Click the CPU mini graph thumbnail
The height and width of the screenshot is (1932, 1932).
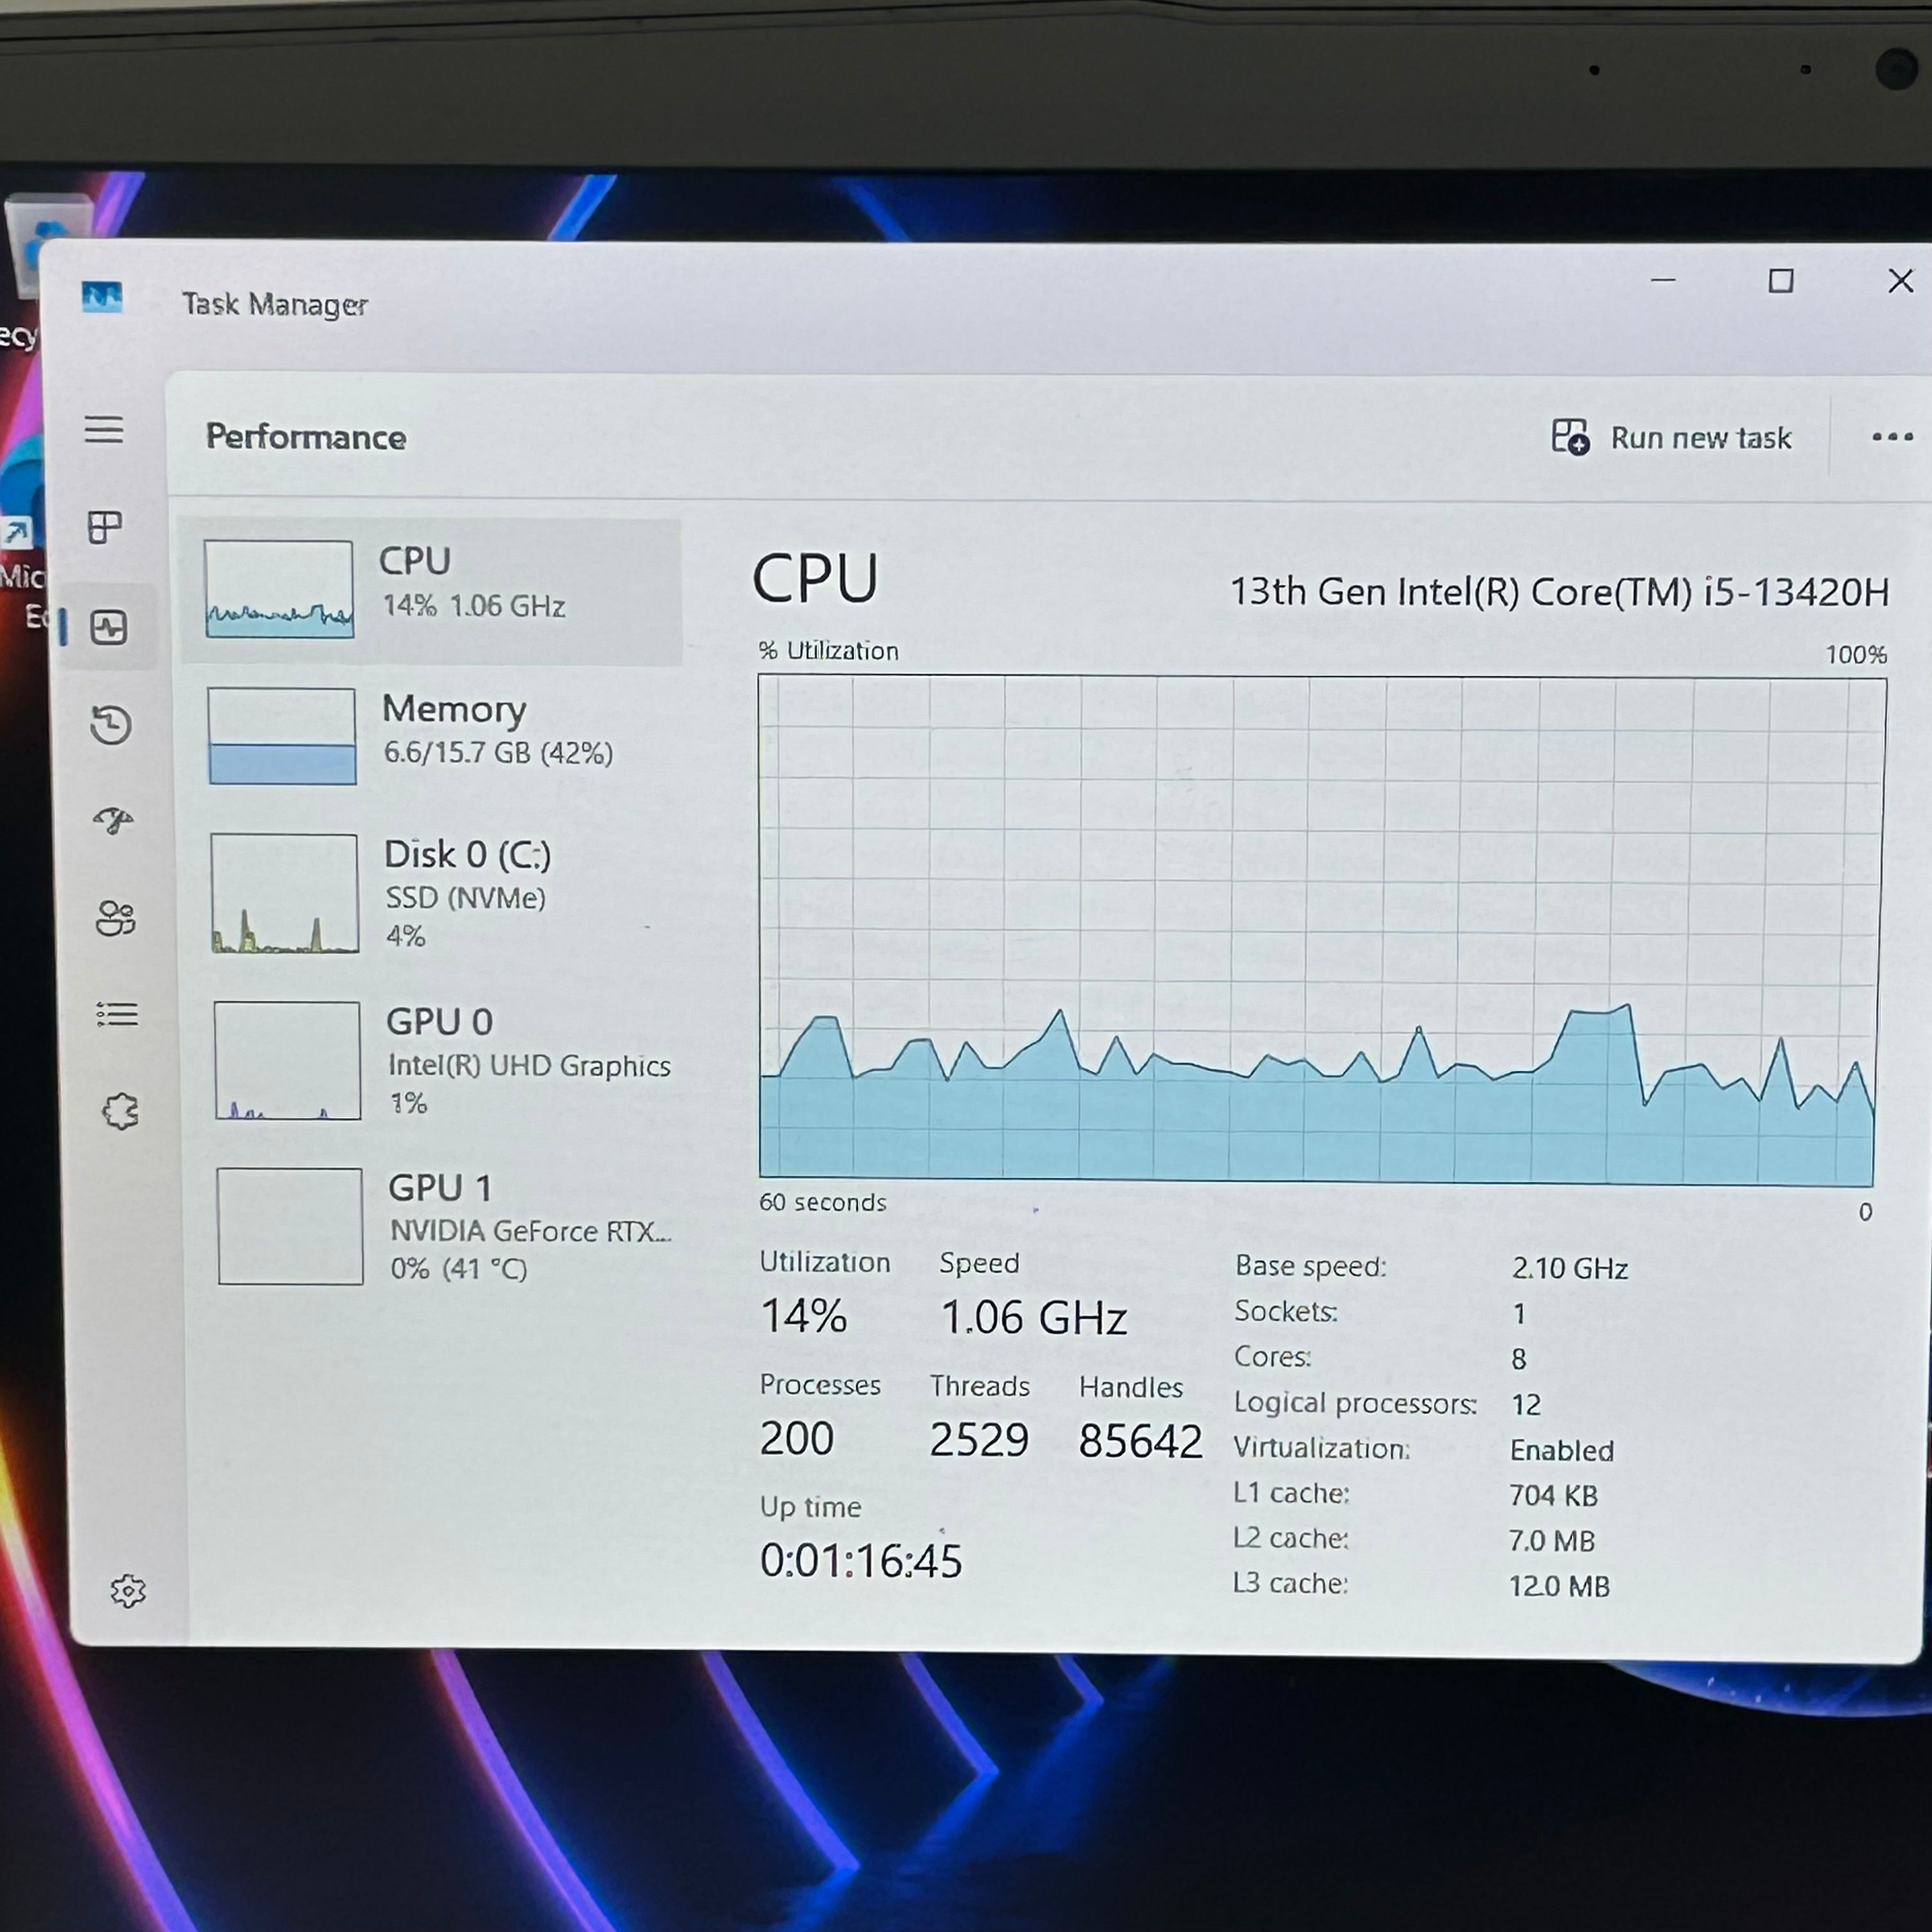click(x=279, y=590)
